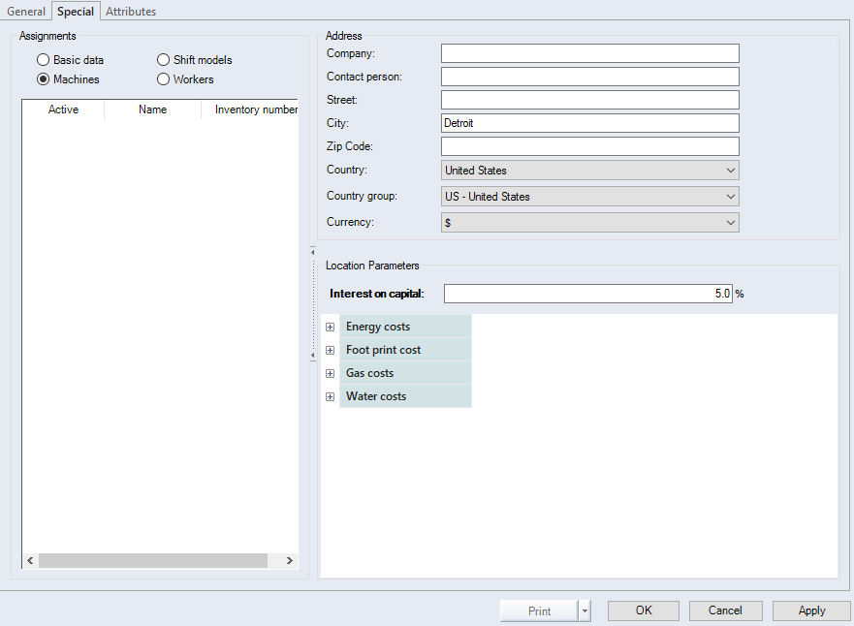Image resolution: width=854 pixels, height=626 pixels.
Task: Click the left scroll arrow in assignments list
Action: [30, 561]
